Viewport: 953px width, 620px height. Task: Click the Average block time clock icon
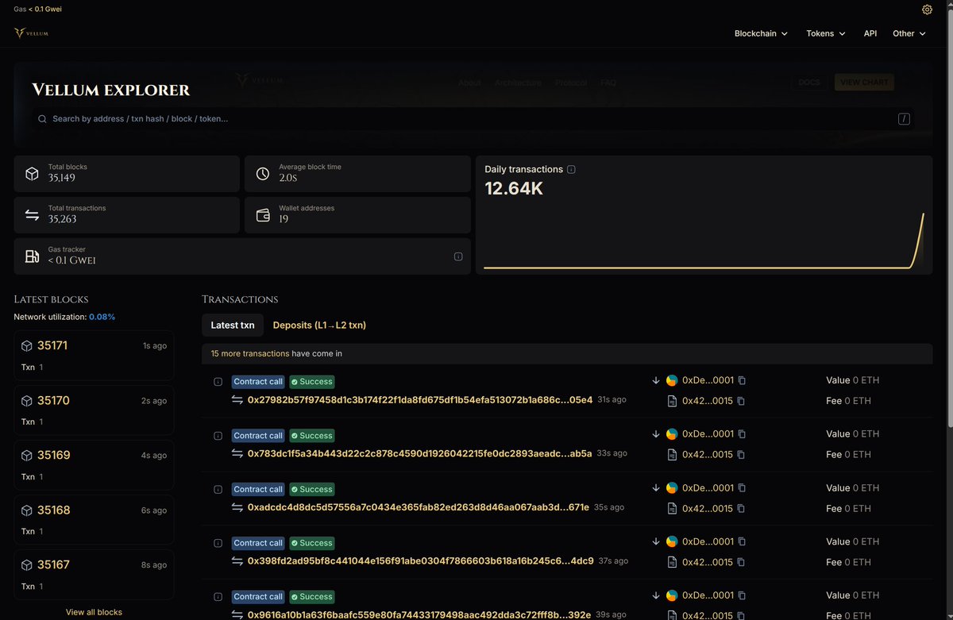pyautogui.click(x=263, y=174)
